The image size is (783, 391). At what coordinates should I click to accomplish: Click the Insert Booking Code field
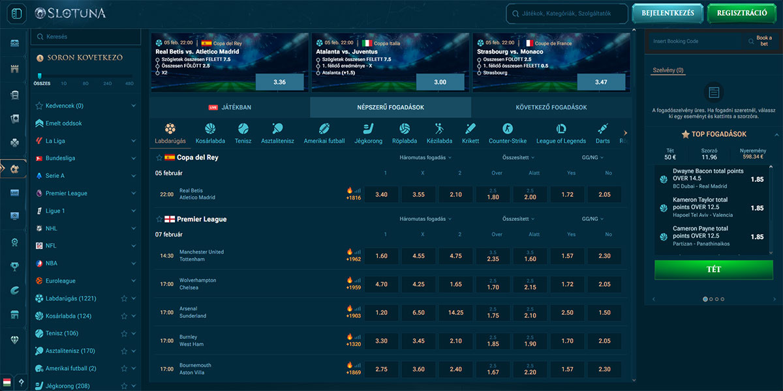click(x=696, y=41)
